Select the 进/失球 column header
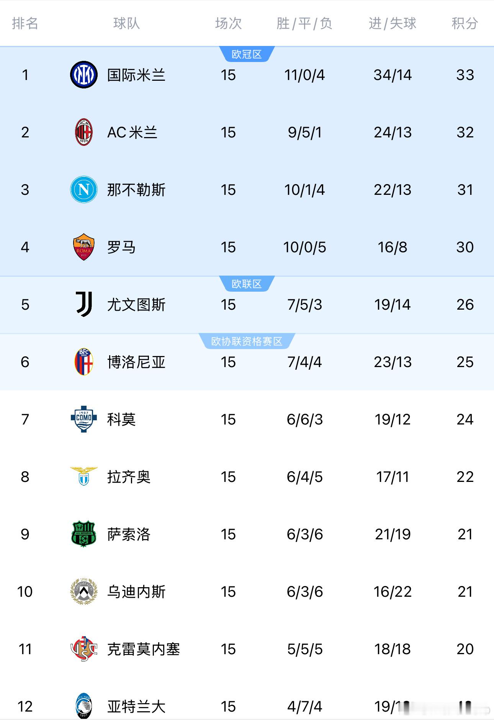This screenshot has height=720, width=494. 393,23
